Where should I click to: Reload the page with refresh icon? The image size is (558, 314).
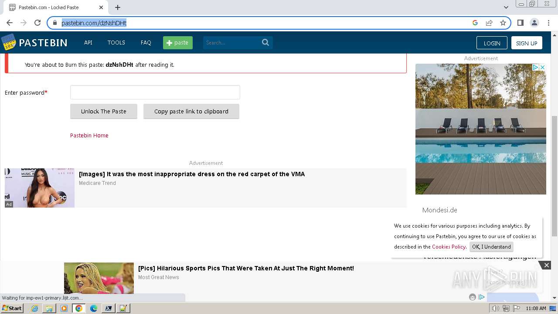(37, 23)
